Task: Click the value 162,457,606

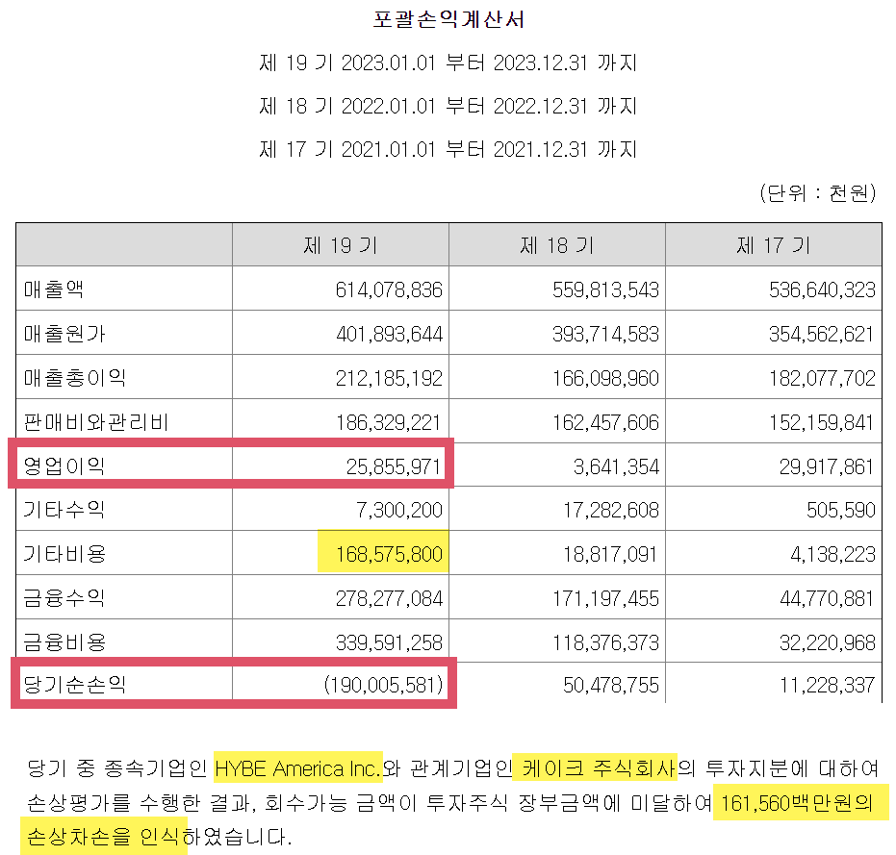Action: coord(605,422)
